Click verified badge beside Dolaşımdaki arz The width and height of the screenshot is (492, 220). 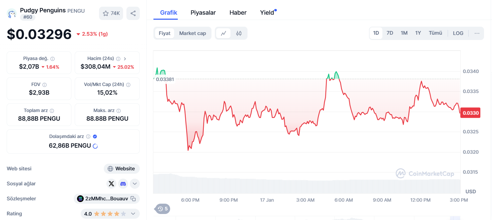(95, 137)
